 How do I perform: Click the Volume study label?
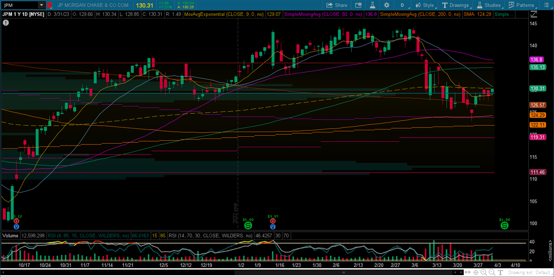(x=10, y=235)
